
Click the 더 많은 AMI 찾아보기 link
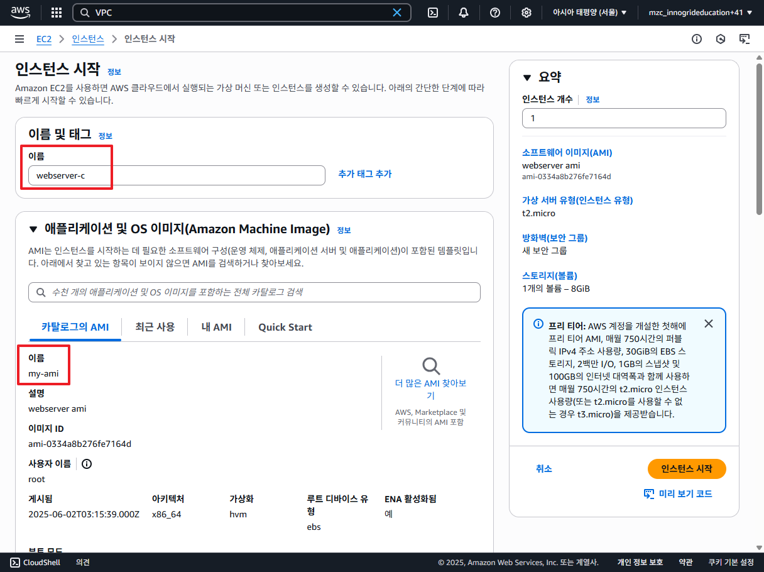click(431, 389)
